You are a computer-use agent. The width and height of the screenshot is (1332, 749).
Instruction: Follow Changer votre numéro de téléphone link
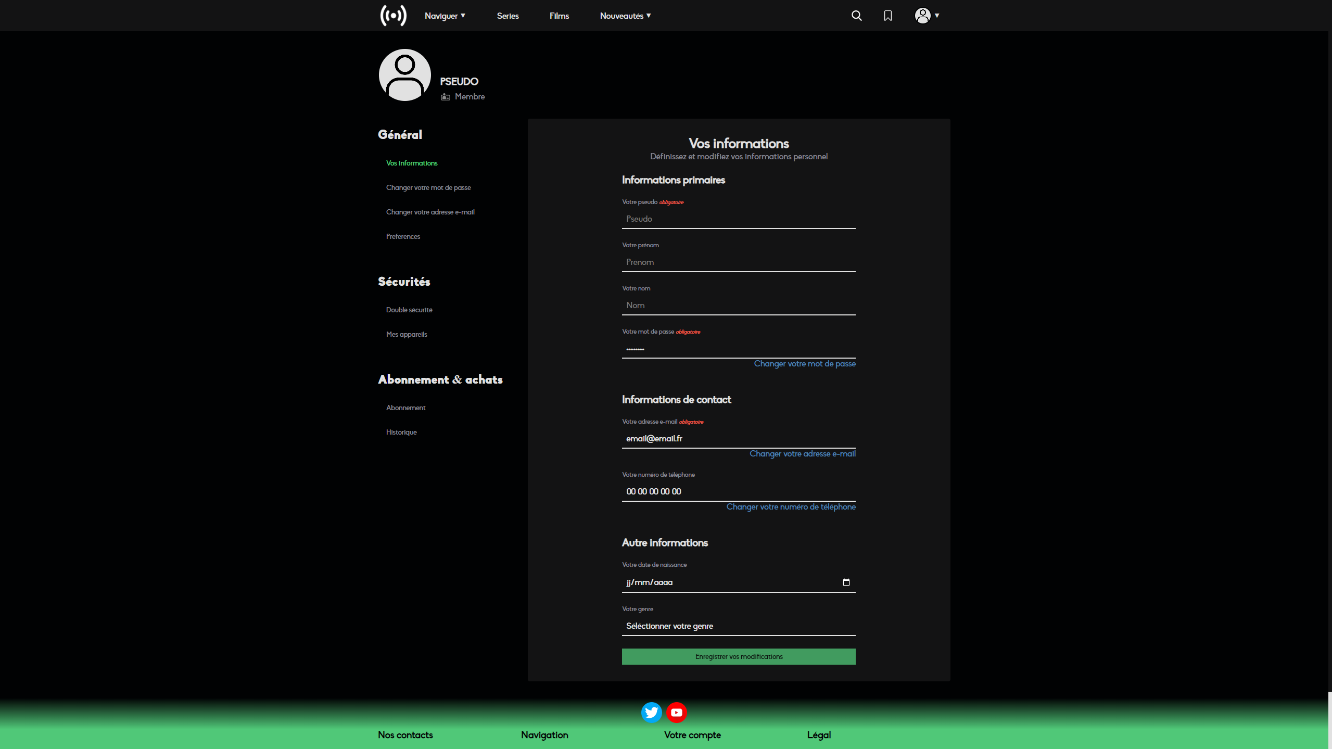tap(791, 507)
